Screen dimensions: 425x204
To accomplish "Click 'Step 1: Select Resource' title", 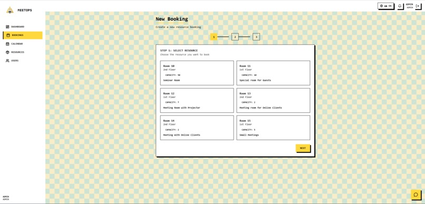I will click(x=179, y=51).
